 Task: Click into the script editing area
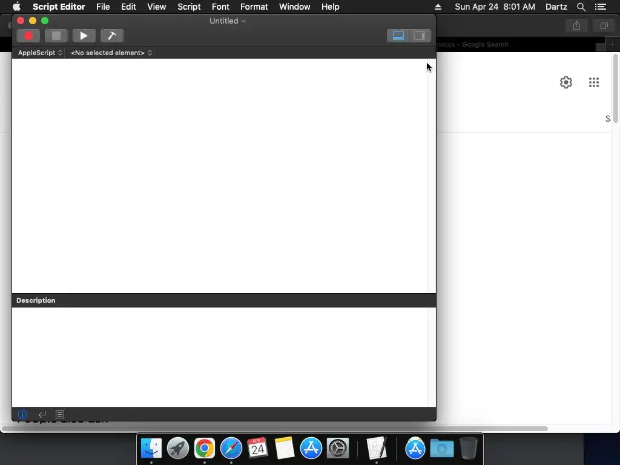[x=219, y=176]
